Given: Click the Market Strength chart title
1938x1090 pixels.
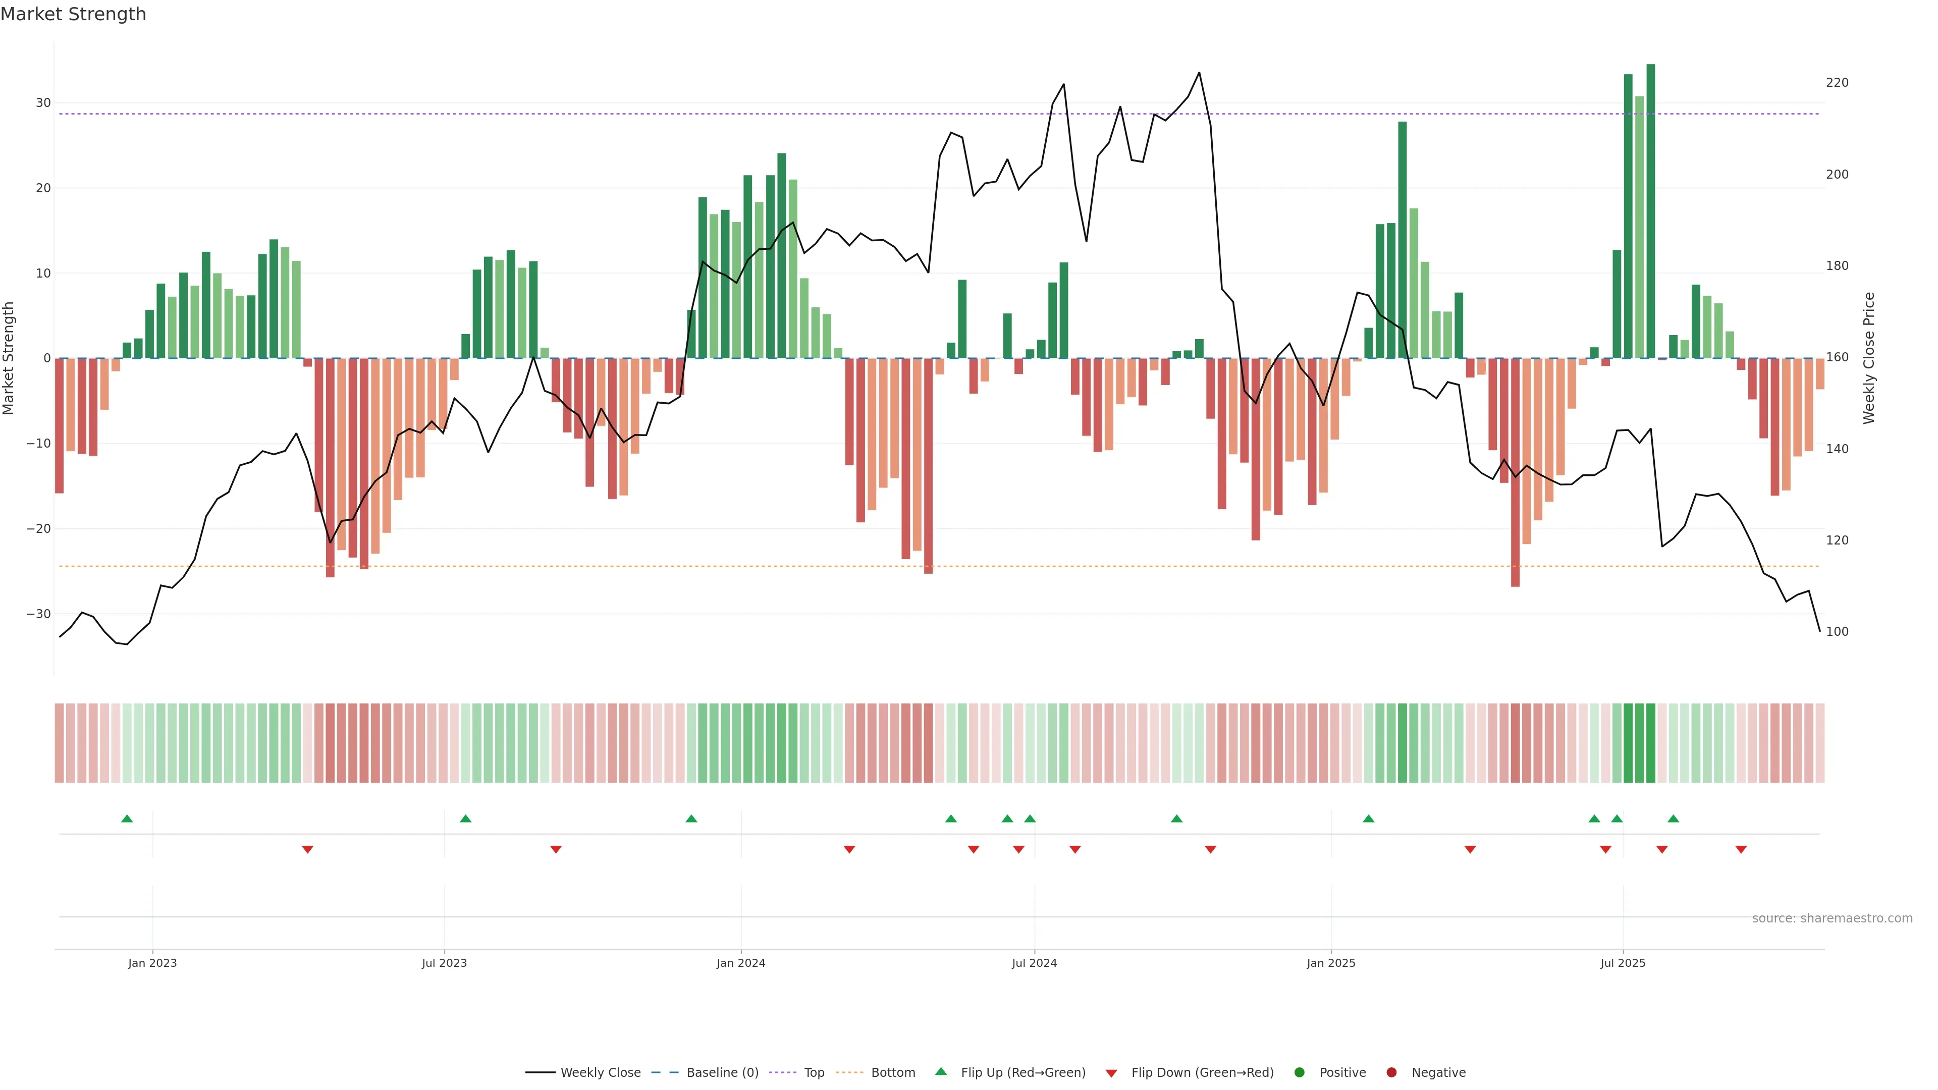Looking at the screenshot, I should point(73,14).
